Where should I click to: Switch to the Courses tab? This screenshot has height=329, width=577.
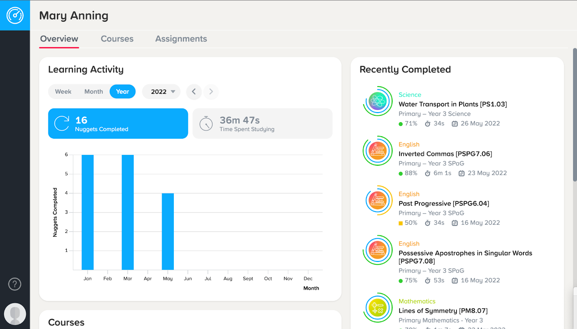[117, 39]
